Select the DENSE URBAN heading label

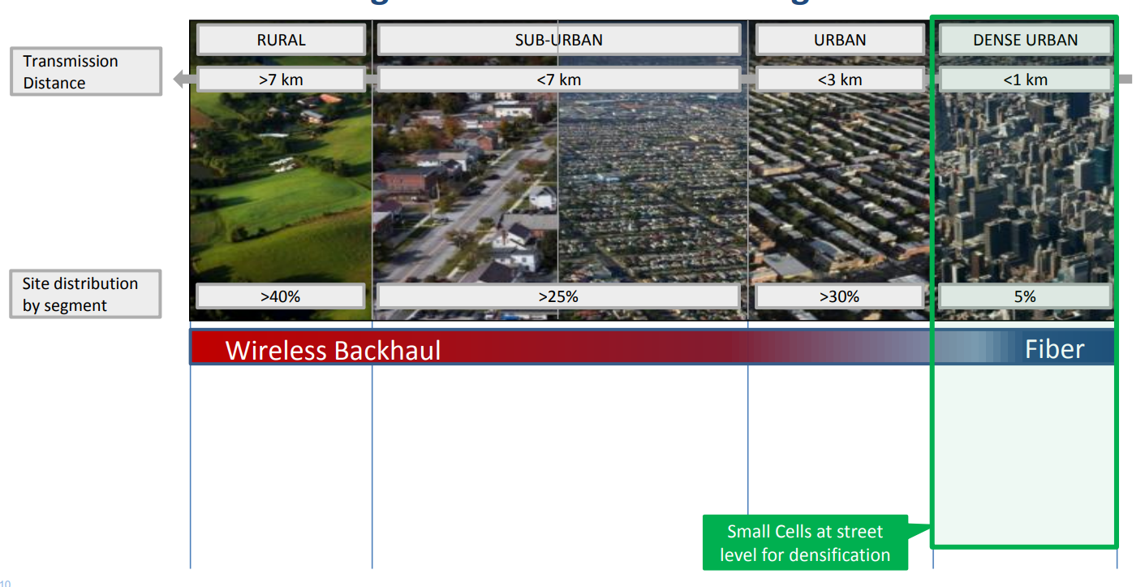pyautogui.click(x=1025, y=40)
